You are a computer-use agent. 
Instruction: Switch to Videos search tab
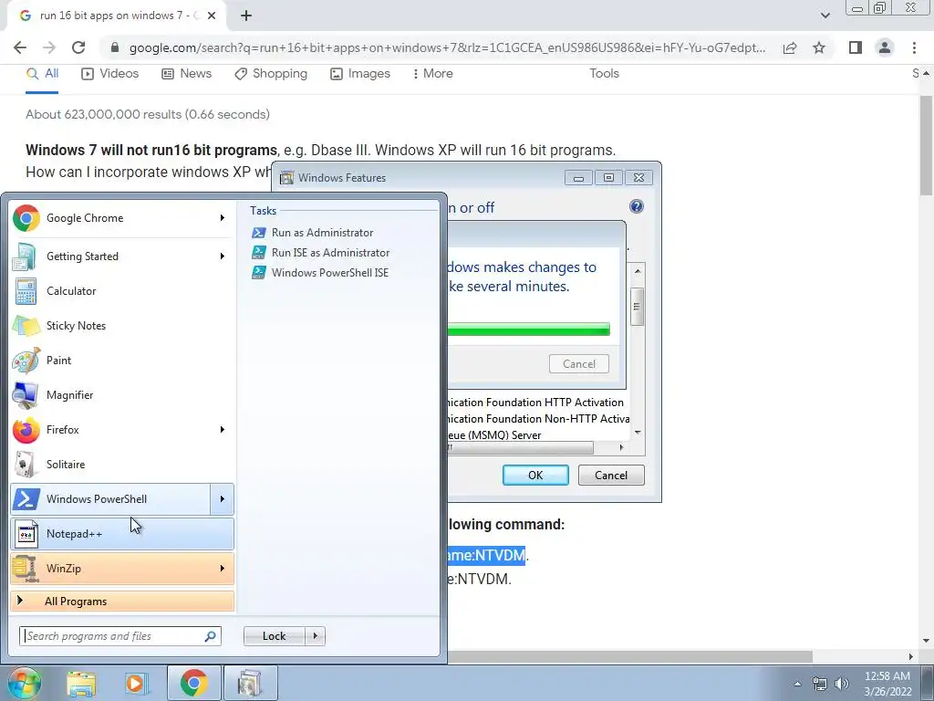click(109, 73)
